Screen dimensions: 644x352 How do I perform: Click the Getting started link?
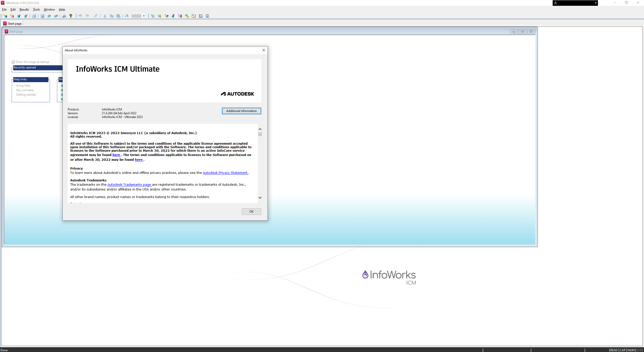(26, 95)
